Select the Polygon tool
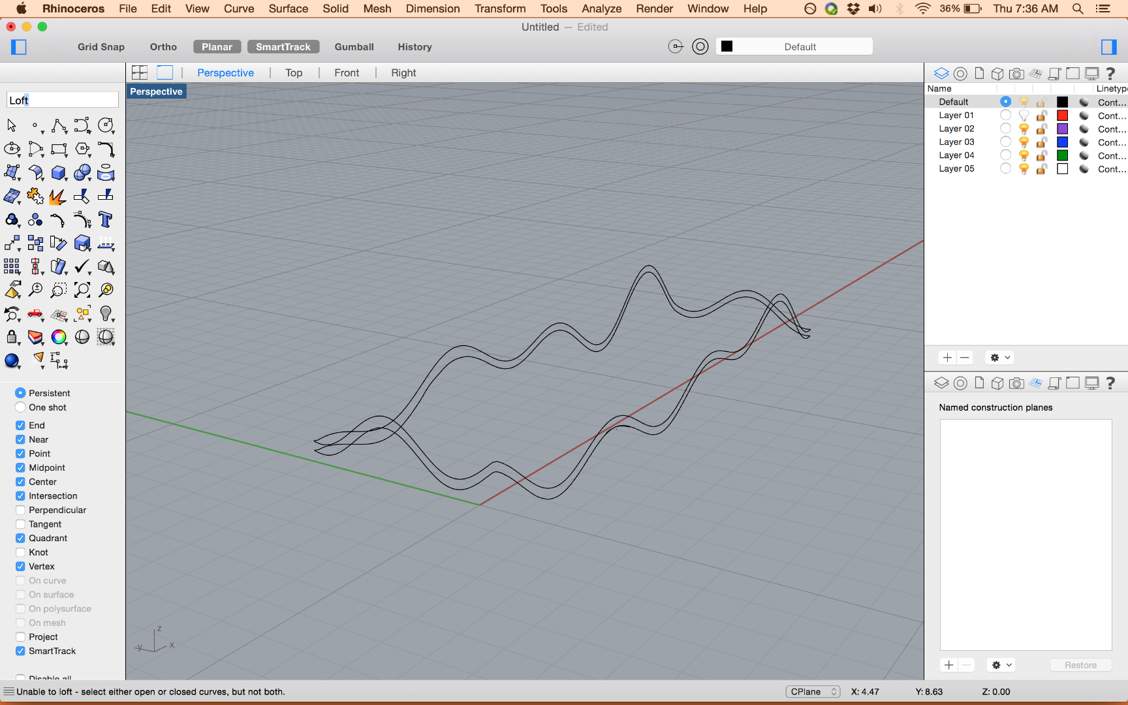 pos(82,149)
